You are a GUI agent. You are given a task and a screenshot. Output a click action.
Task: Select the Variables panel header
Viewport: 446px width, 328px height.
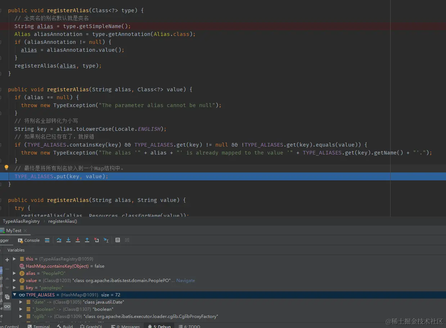point(16,250)
